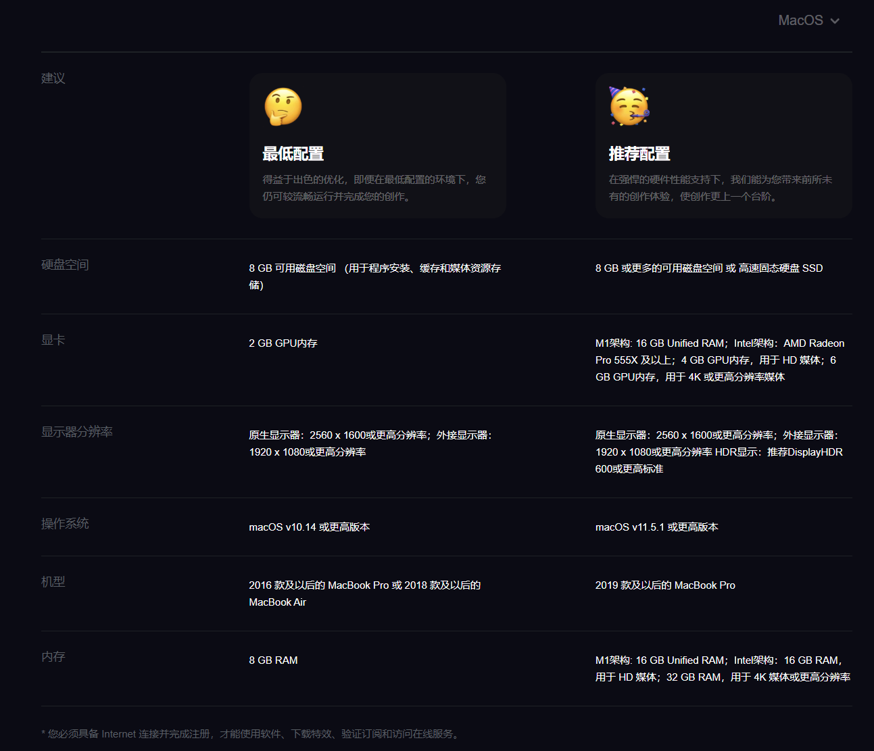This screenshot has height=751, width=874.
Task: Click the chevron arrow beside MacOS
Action: pyautogui.click(x=835, y=21)
